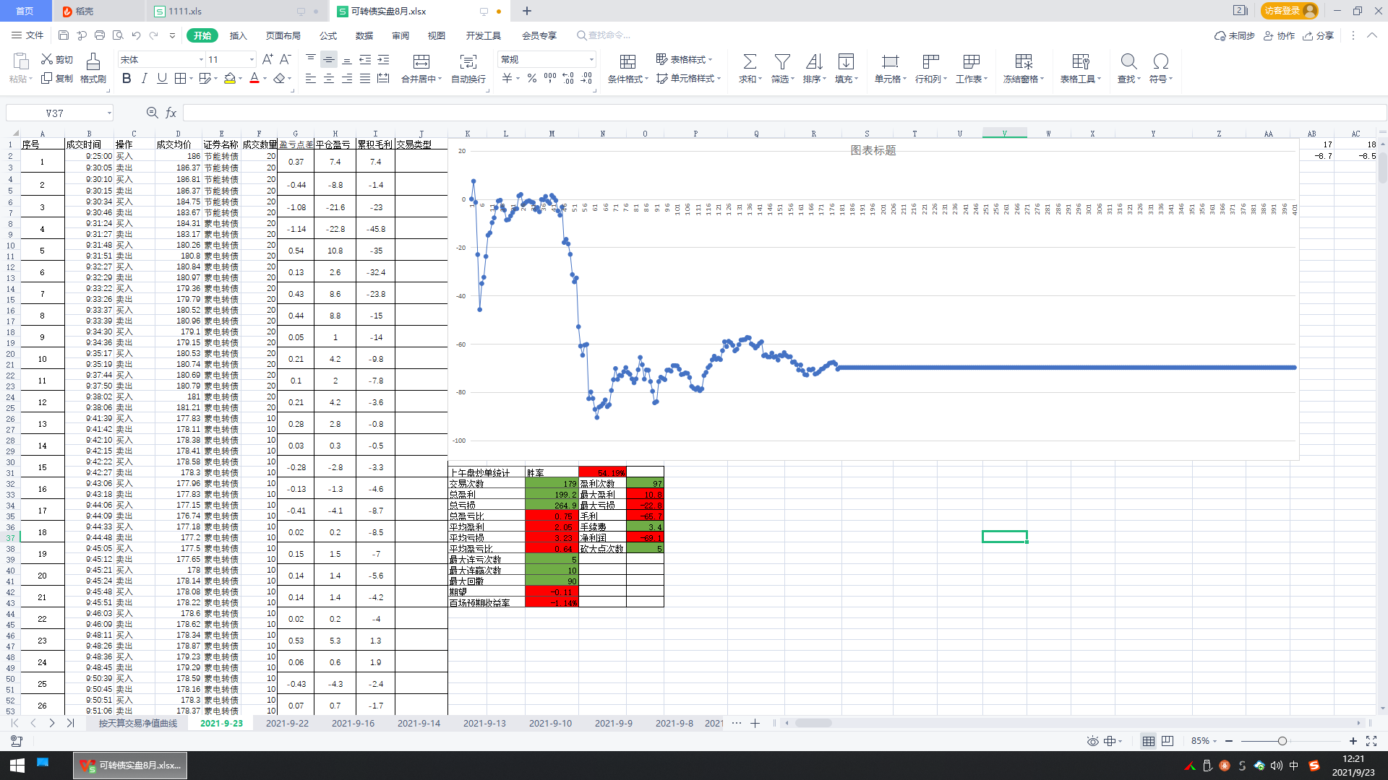Image resolution: width=1388 pixels, height=780 pixels.
Task: Toggle align text right
Action: [347, 78]
